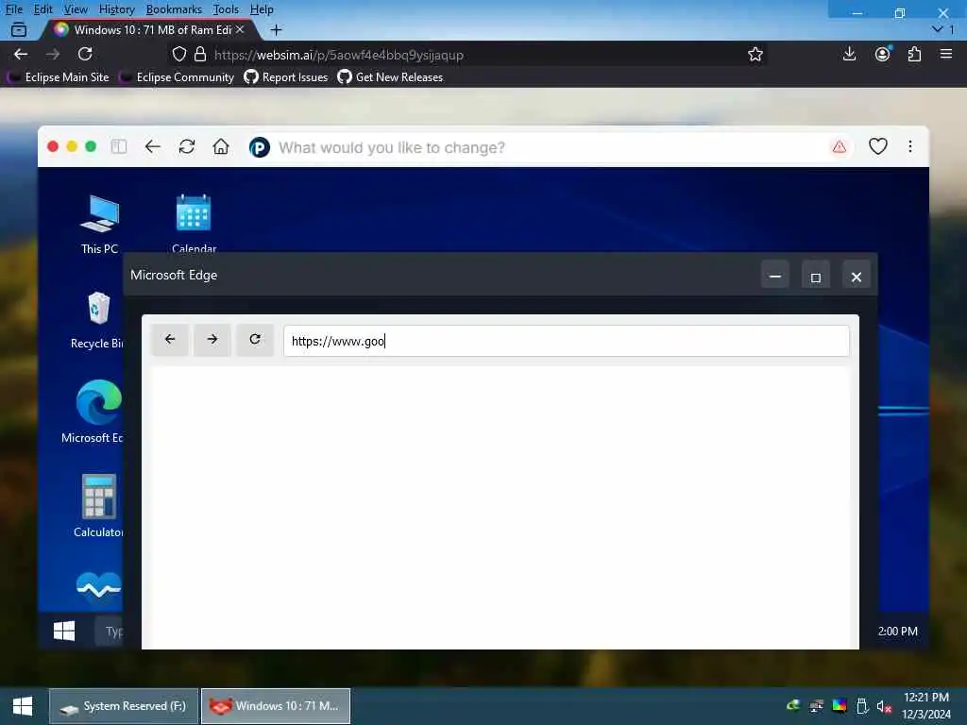Open the Calculator desktop icon
The image size is (967, 725).
98,506
